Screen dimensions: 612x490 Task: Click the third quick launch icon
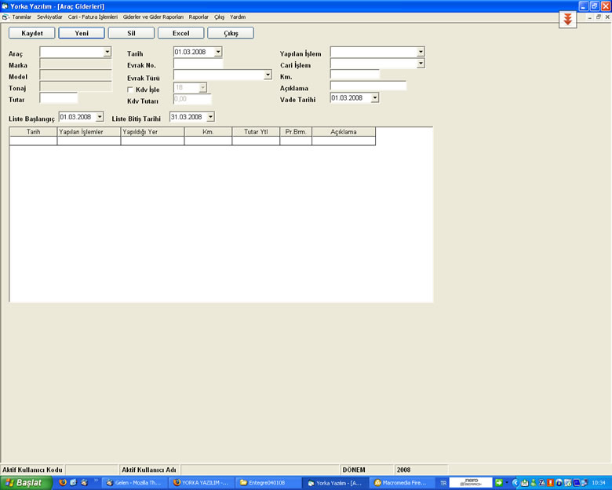pos(84,483)
